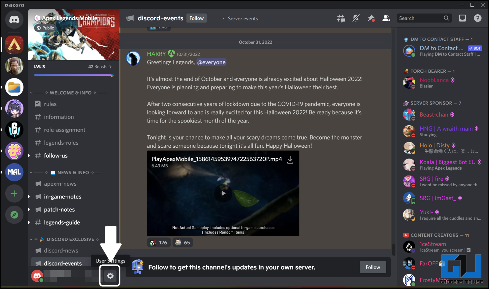Open the follow-us channel

74,156
